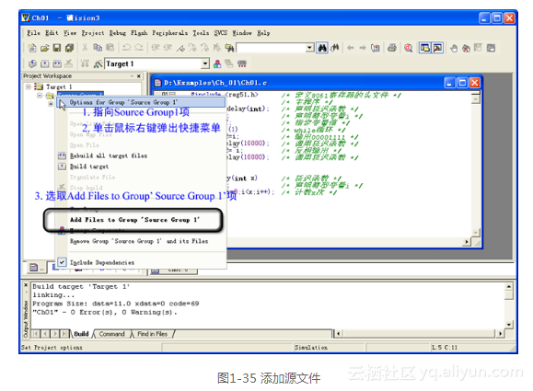This screenshot has height=391, width=533.
Task: Start debug session with magnifier d icon
Action: pos(408,48)
